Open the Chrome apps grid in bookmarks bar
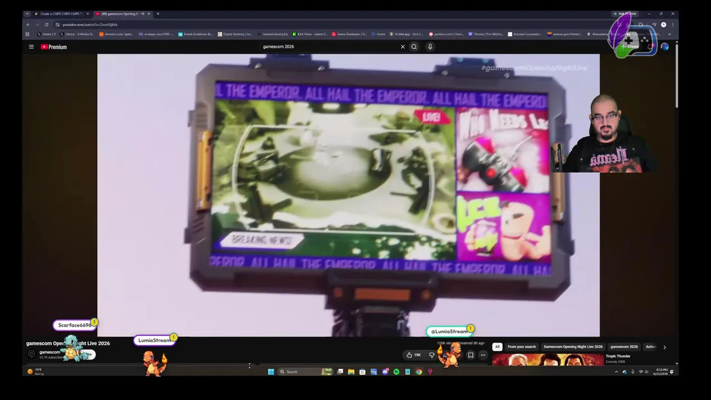This screenshot has height=400, width=711. (x=27, y=34)
